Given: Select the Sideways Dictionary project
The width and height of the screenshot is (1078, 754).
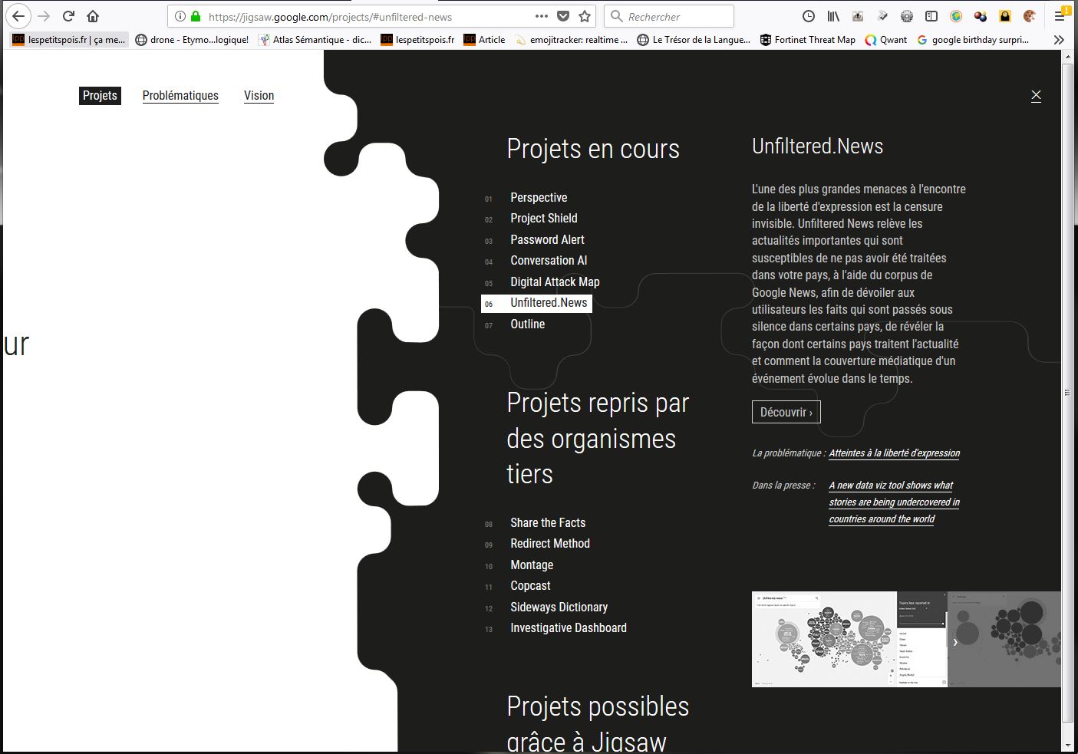Looking at the screenshot, I should coord(559,607).
